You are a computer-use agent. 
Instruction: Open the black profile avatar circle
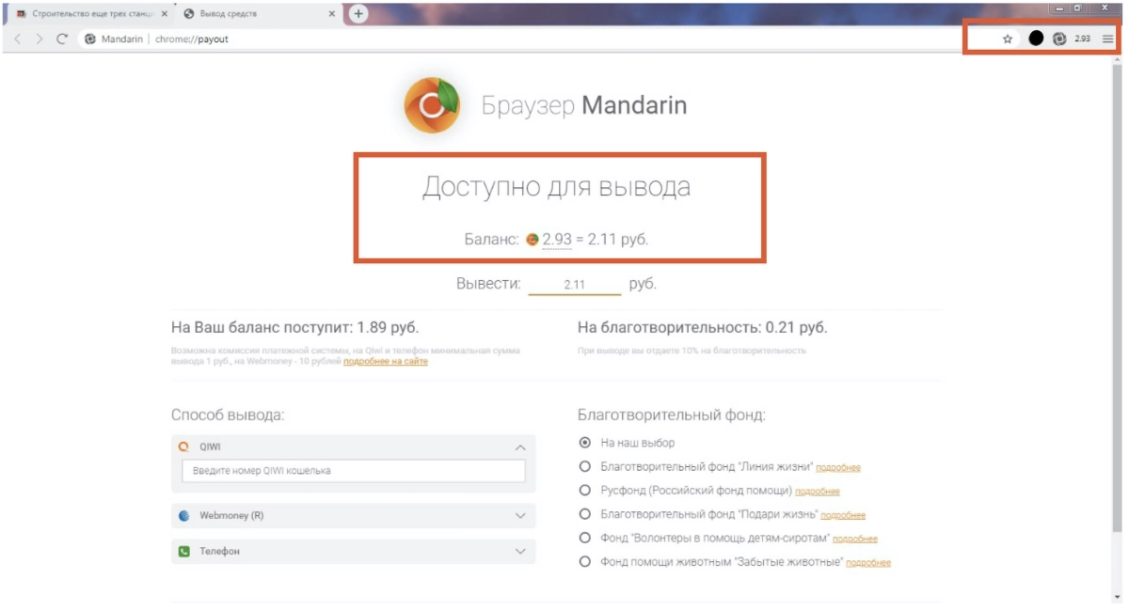1036,39
